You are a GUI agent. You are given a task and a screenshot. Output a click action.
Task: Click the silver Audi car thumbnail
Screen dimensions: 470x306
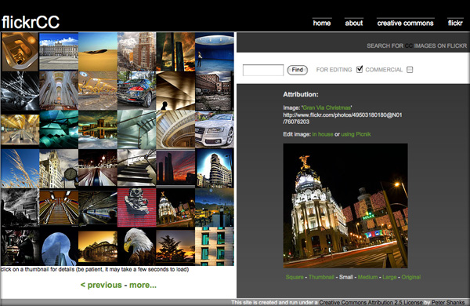[x=215, y=129]
